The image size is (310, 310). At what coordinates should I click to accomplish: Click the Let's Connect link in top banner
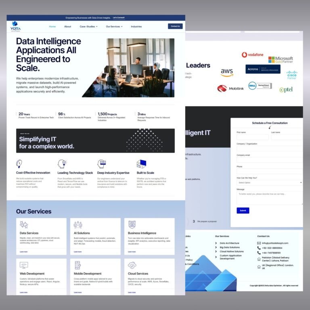pos(119,18)
